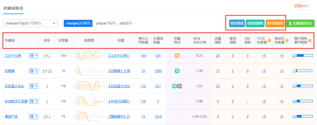Select the chanpin(13307) tab
The image size is (317, 125).
tap(78, 23)
